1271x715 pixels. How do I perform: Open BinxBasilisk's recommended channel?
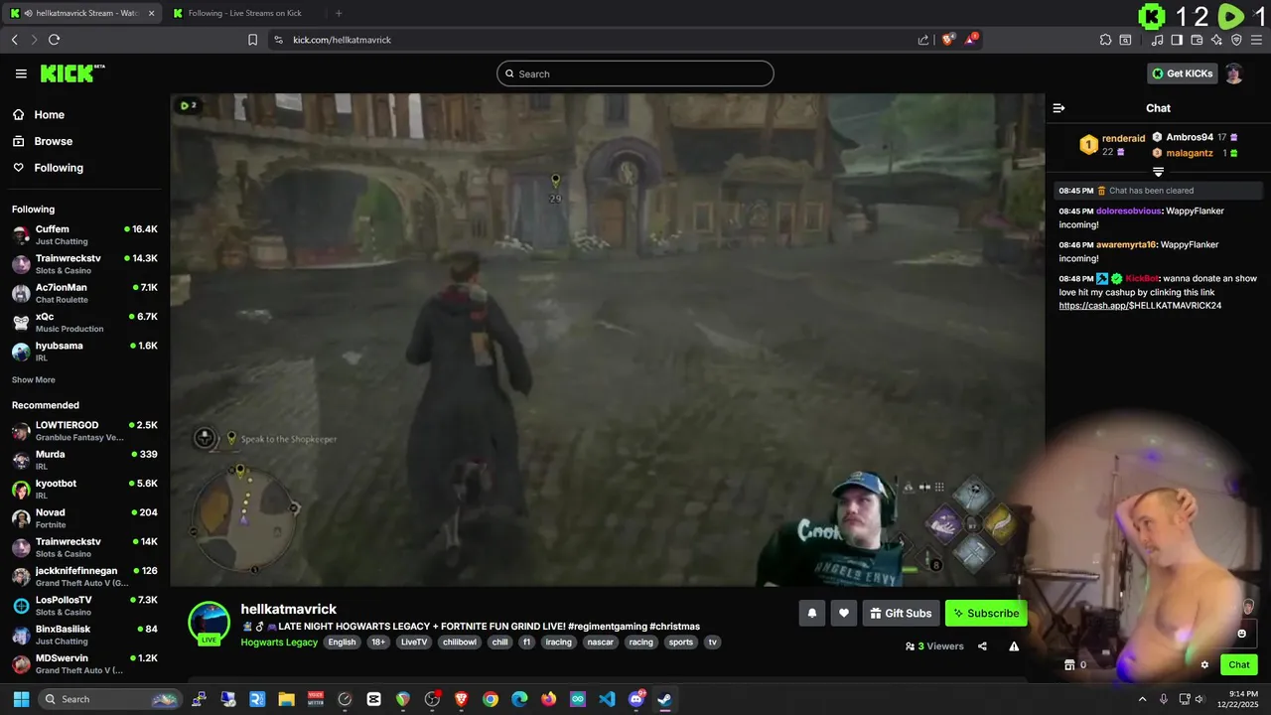click(84, 635)
